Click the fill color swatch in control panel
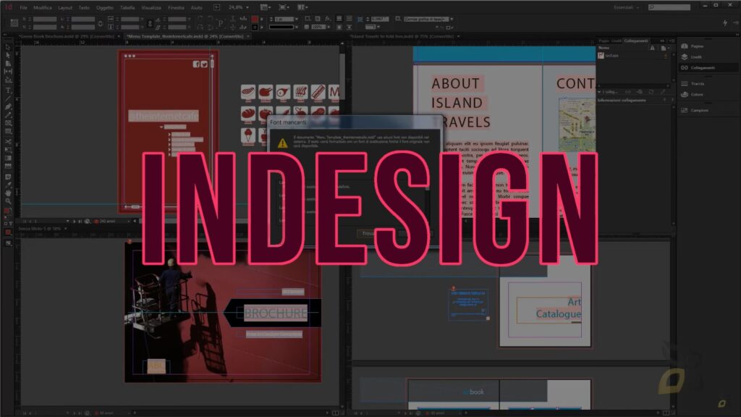The width and height of the screenshot is (741, 417). 255,19
